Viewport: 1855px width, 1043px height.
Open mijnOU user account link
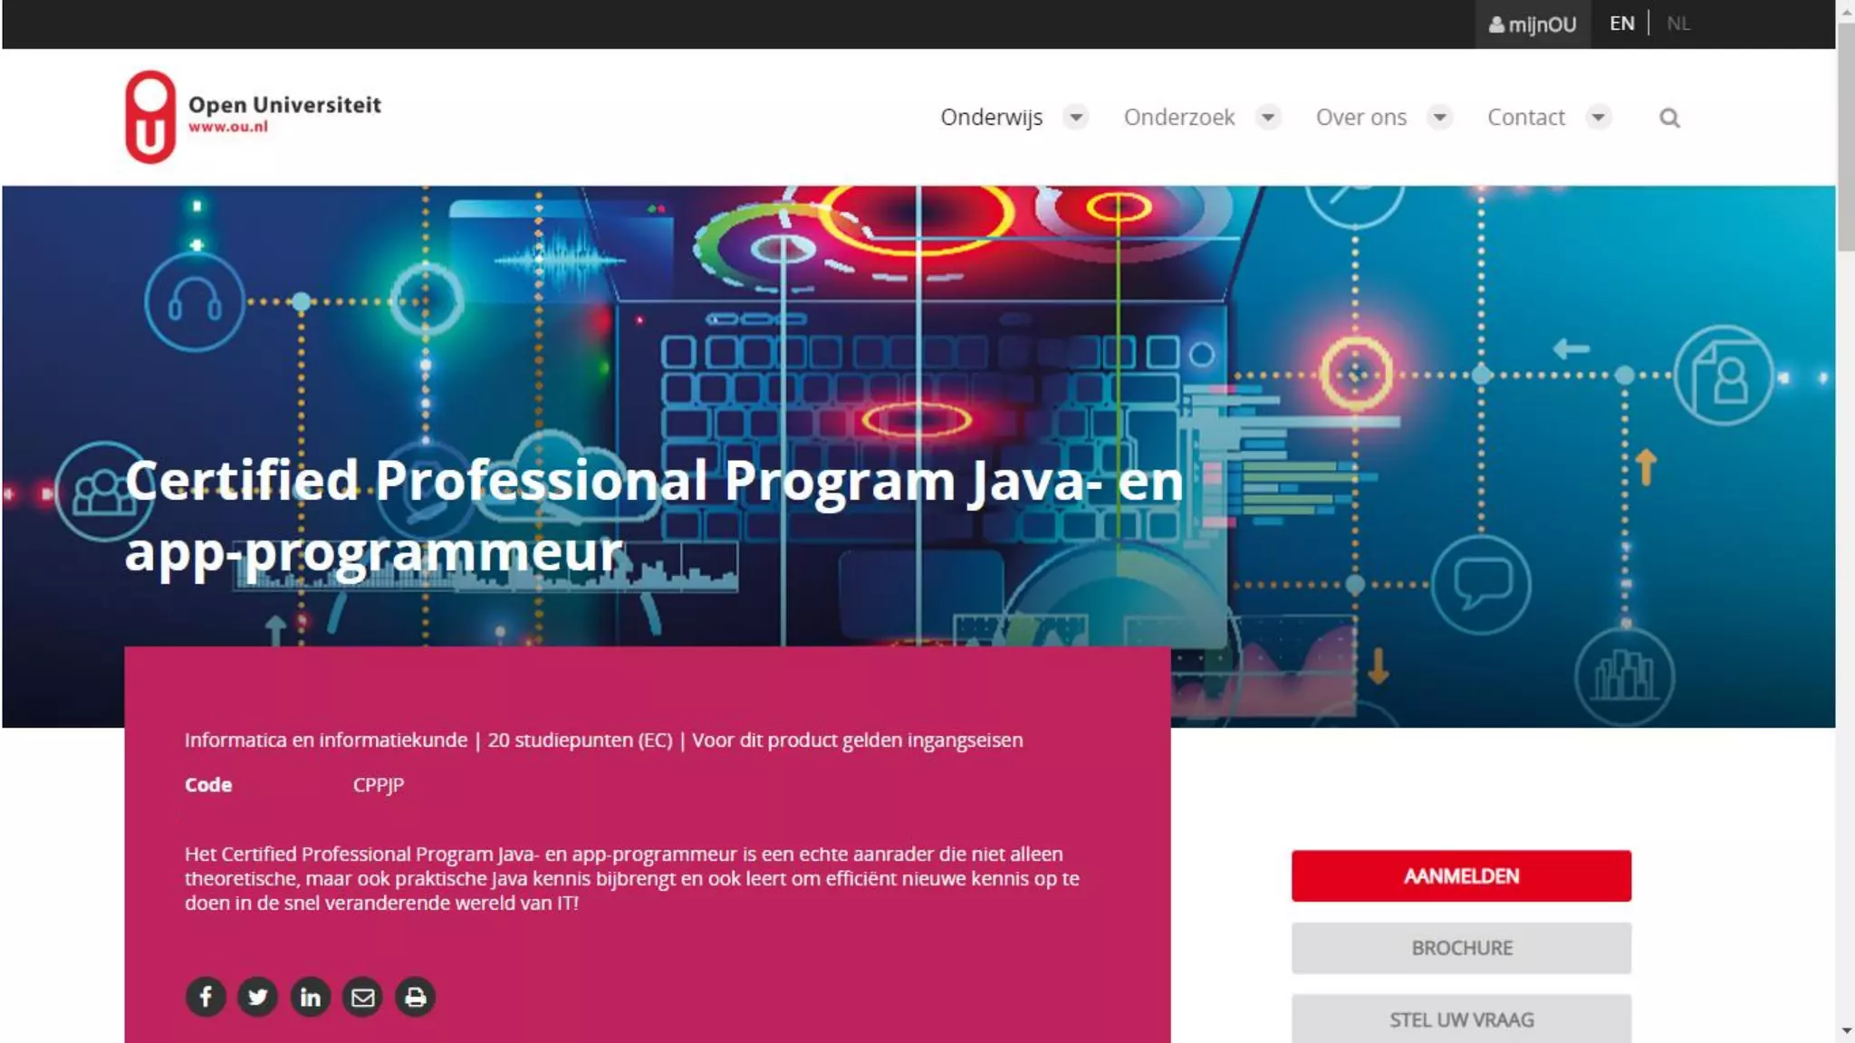pos(1533,24)
